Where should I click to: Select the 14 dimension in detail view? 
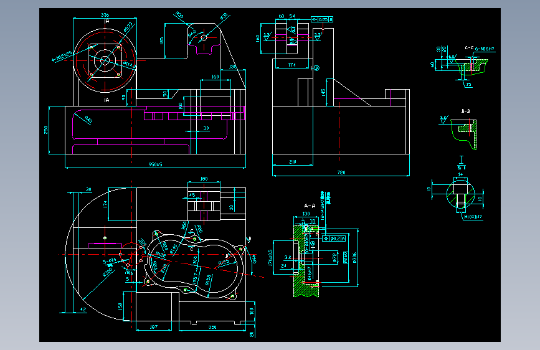460,174
